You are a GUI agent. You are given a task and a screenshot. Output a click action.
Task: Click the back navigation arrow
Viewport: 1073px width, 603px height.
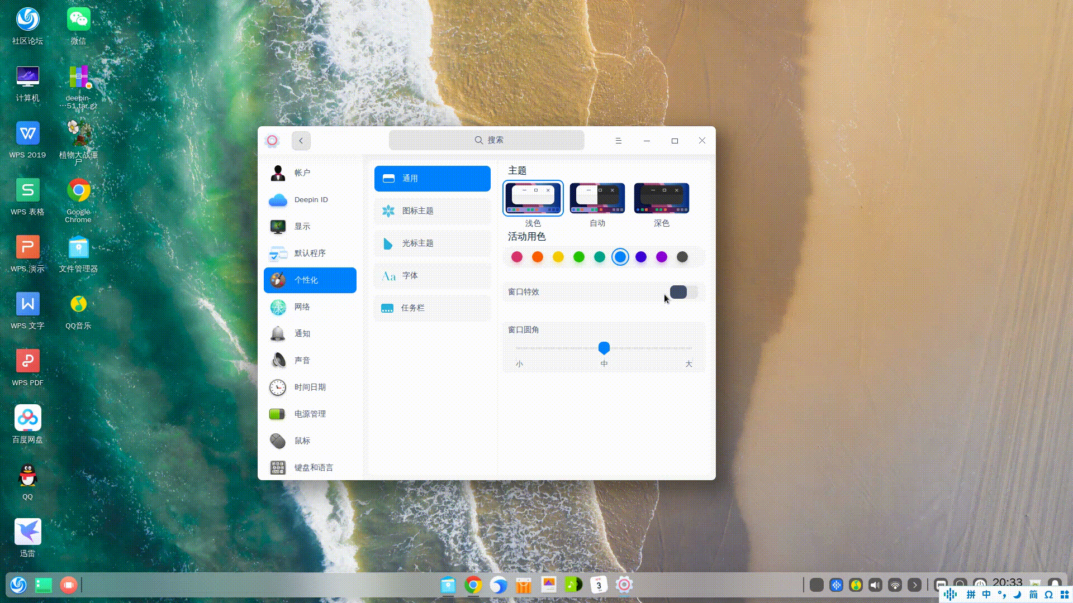tap(301, 141)
